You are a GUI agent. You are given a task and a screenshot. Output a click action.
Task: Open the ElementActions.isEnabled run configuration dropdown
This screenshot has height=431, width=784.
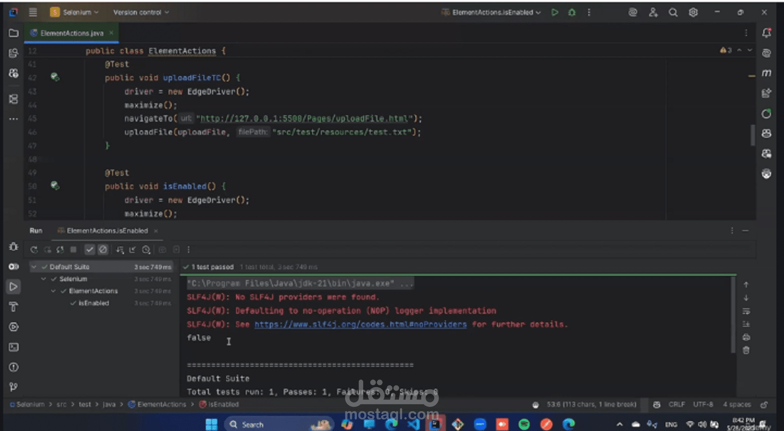[491, 12]
